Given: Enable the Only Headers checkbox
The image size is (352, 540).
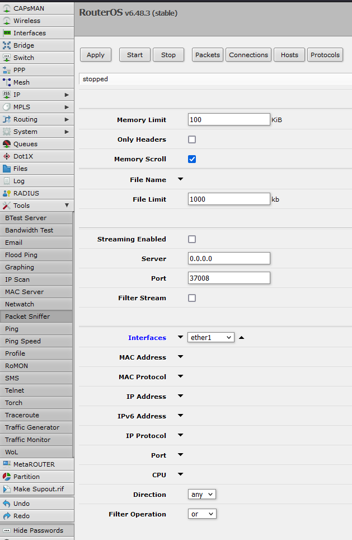Looking at the screenshot, I should point(192,139).
